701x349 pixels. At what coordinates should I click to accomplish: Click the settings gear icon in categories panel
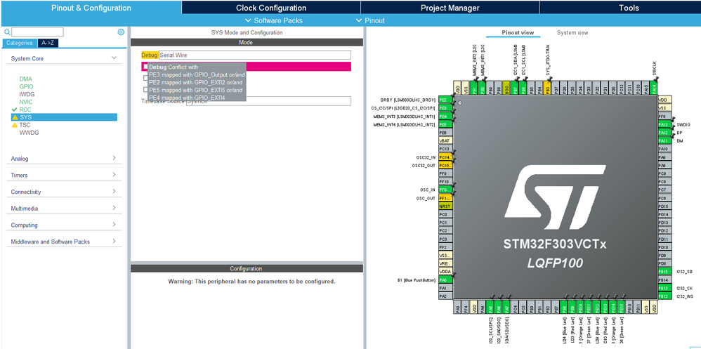pos(121,32)
